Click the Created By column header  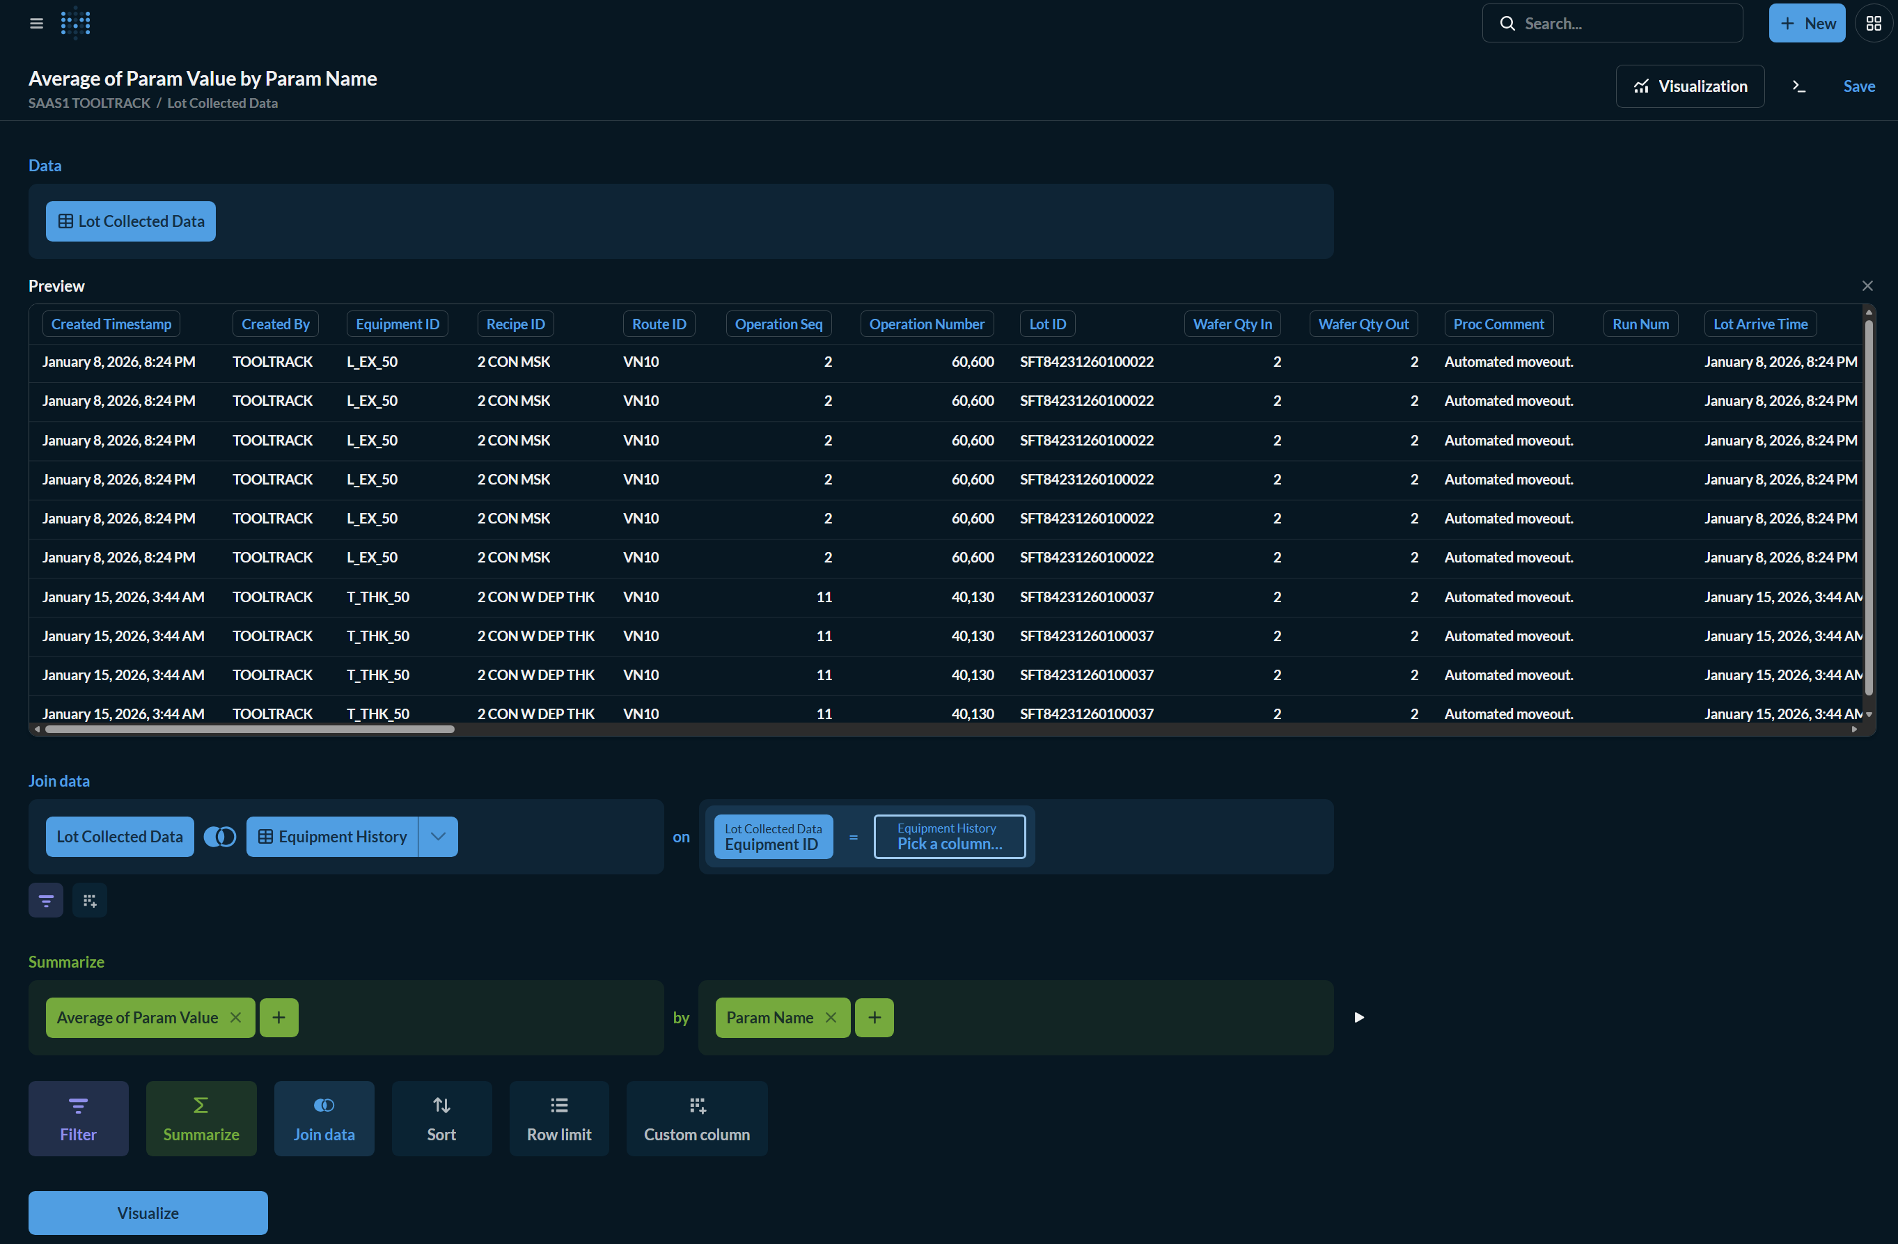[x=275, y=324]
